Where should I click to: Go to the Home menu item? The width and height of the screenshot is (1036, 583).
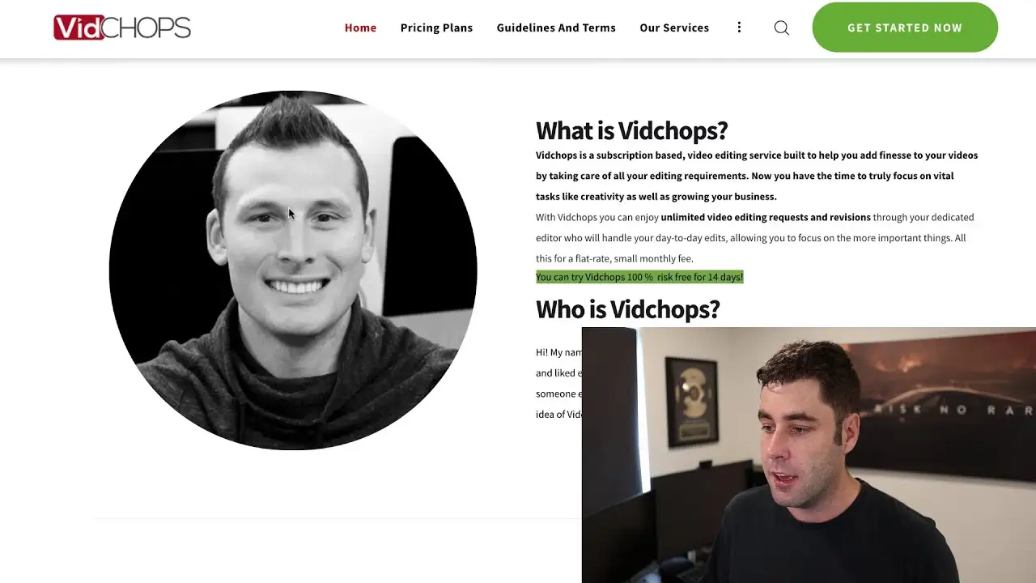click(x=360, y=28)
